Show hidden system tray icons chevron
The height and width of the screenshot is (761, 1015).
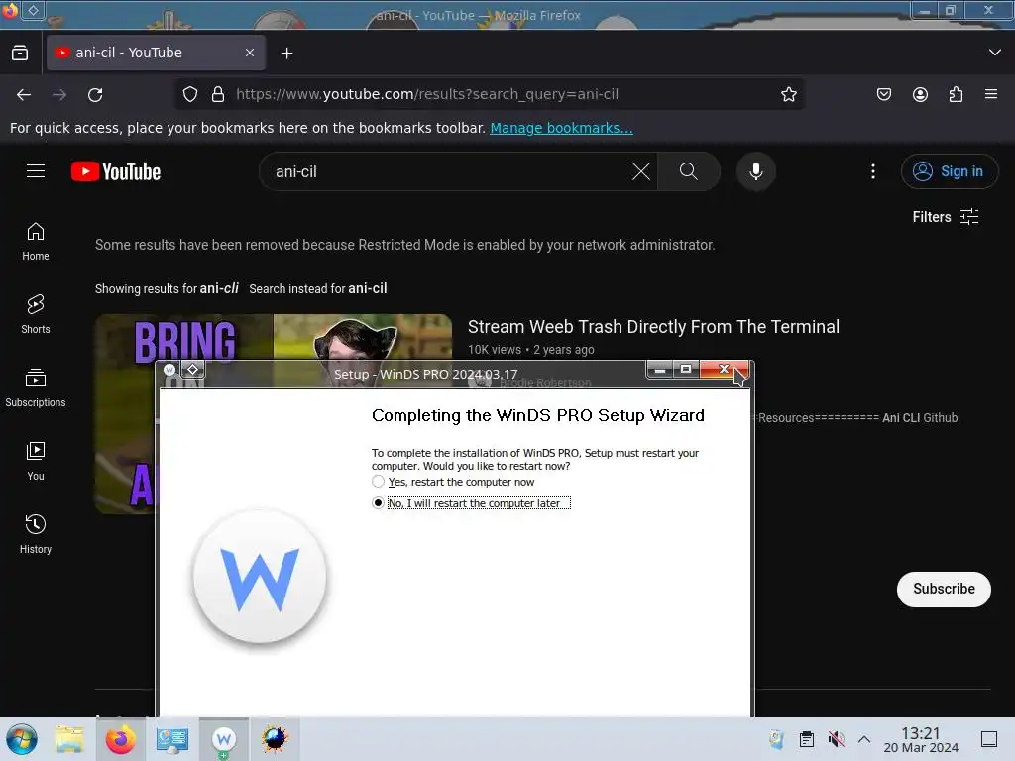point(864,739)
